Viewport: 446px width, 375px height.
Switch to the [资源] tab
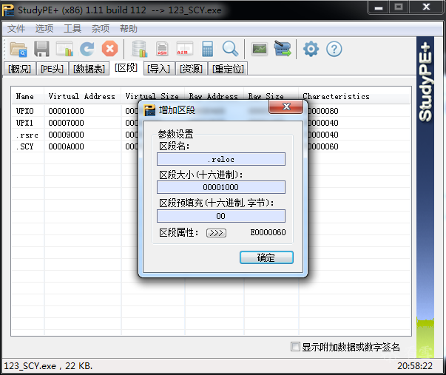point(191,69)
